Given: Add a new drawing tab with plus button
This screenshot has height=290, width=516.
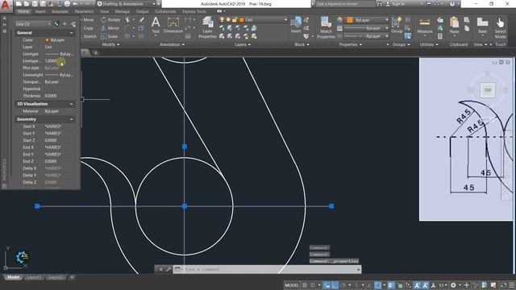Looking at the screenshot, I should tap(95, 52).
